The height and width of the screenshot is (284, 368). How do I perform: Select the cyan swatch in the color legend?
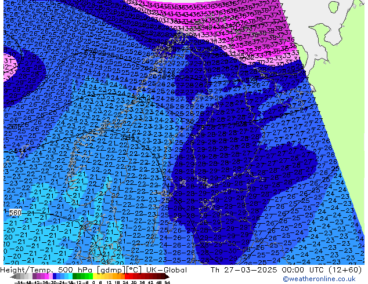point(71,277)
